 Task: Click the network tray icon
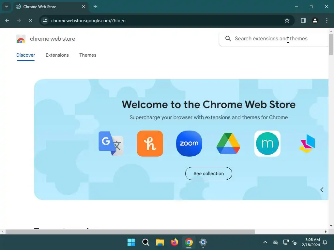click(x=286, y=242)
